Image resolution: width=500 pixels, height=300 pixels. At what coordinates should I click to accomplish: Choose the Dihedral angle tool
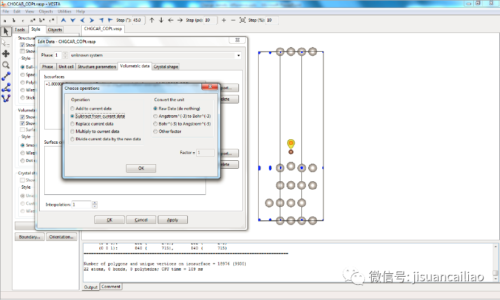(x=6, y=98)
